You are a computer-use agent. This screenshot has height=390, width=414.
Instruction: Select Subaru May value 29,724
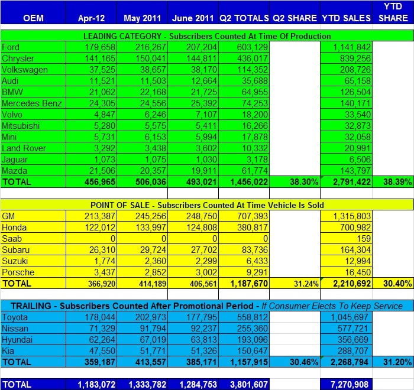153,249
